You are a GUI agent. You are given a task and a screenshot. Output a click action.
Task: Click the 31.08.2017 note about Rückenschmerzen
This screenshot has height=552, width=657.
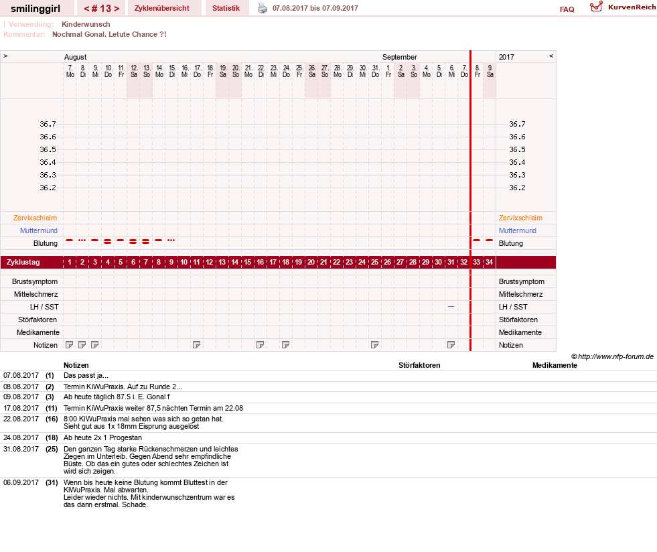151,460
